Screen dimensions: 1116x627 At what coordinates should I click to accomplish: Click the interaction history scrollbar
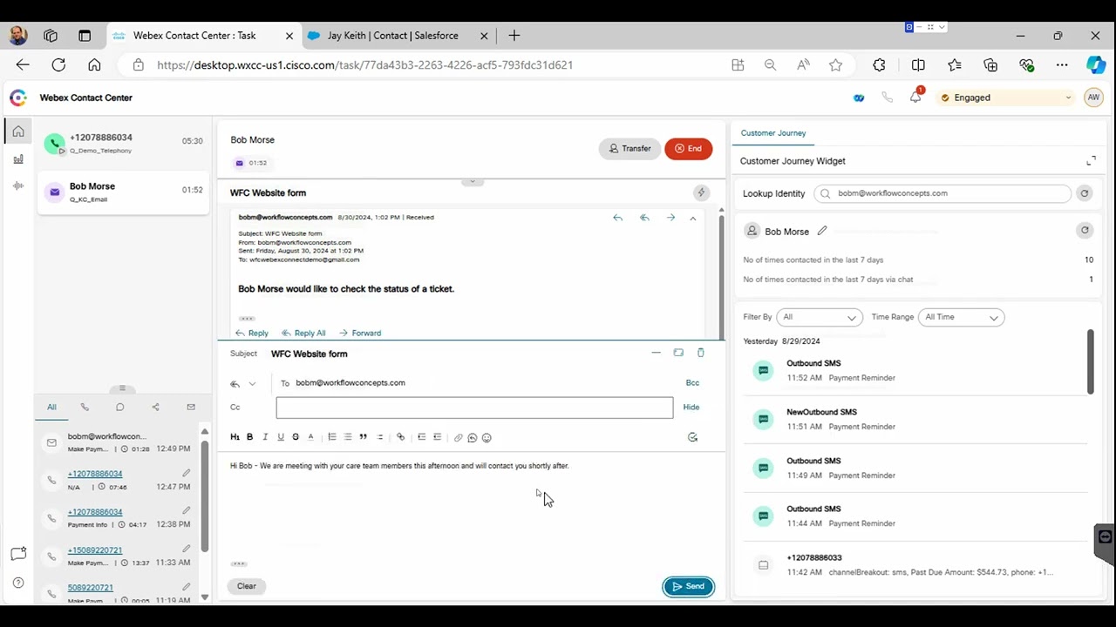click(x=205, y=496)
